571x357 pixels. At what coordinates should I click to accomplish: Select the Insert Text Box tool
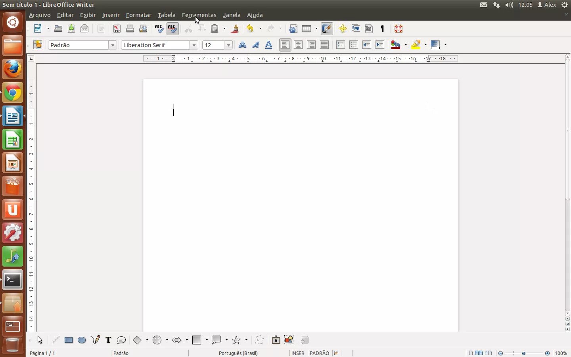108,340
